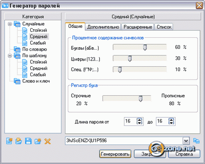Image resolution: width=205 pixels, height=164 pixels.
Task: Click the Спец. symbols slider thumb
Action: tap(120, 70)
